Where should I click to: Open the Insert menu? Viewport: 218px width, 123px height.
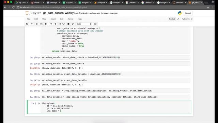click(x=53, y=19)
